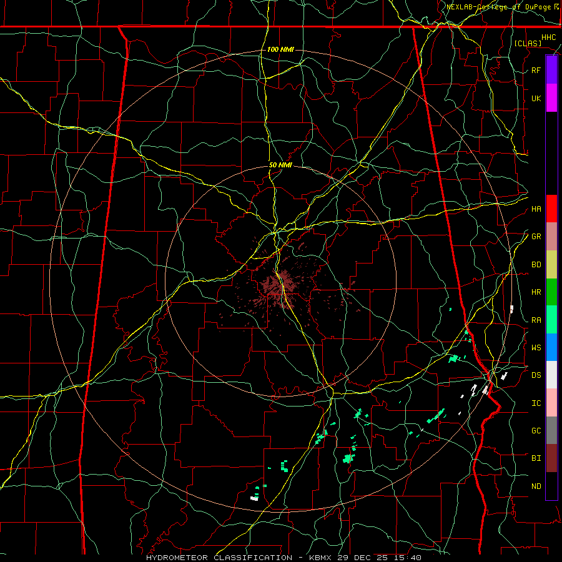Click the WS legend label

click(x=536, y=347)
